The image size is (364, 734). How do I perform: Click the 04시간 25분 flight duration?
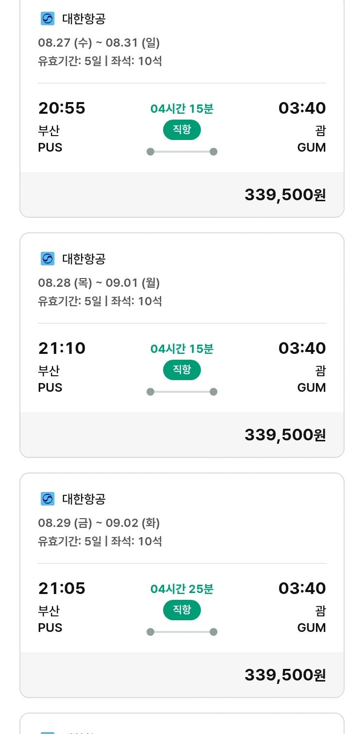pyautogui.click(x=182, y=589)
